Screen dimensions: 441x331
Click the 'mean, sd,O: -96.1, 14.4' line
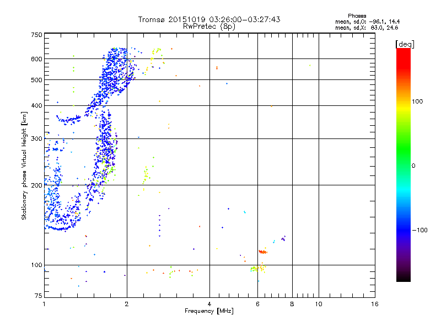(367, 22)
